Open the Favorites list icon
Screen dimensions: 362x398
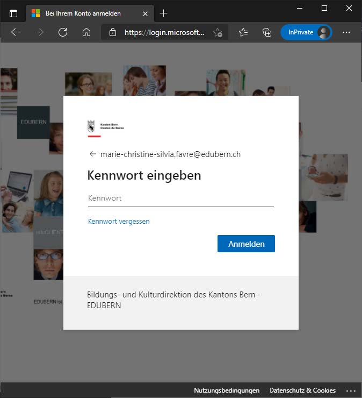[x=243, y=32]
